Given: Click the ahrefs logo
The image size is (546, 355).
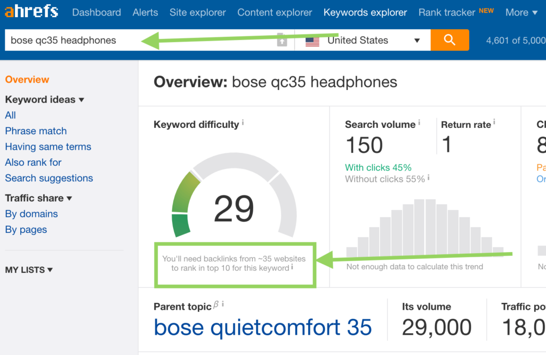Looking at the screenshot, I should pyautogui.click(x=31, y=12).
